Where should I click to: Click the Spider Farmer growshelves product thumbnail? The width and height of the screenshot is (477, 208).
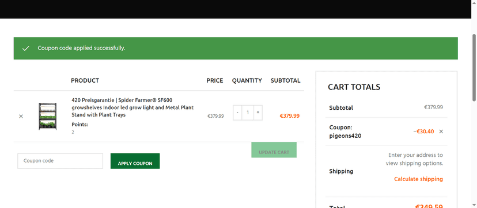coord(47,116)
